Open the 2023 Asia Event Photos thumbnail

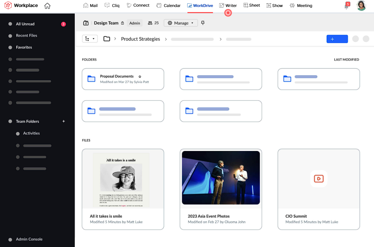[220, 178]
